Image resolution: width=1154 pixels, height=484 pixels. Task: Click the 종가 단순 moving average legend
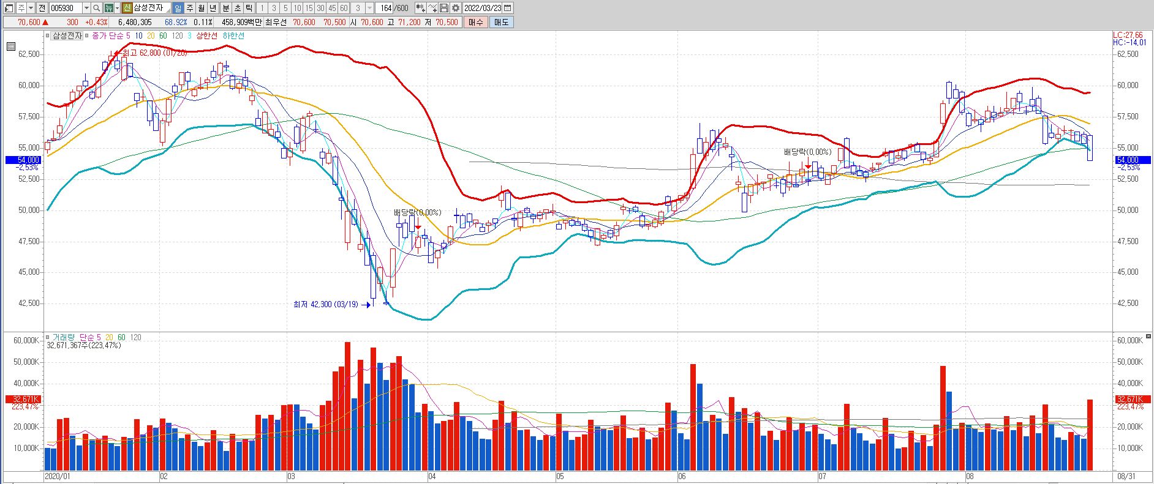[x=108, y=35]
